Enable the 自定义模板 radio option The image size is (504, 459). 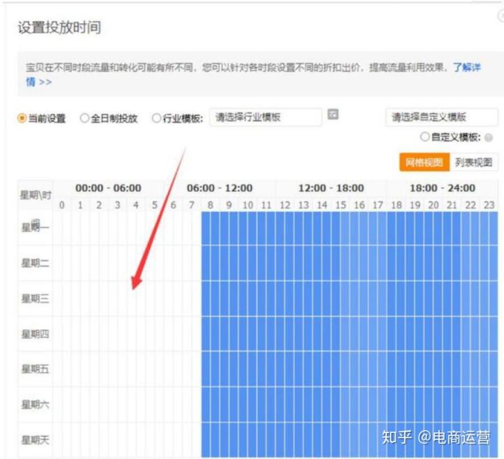point(424,138)
